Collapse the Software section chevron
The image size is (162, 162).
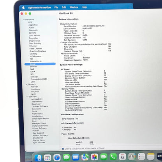click(27, 97)
